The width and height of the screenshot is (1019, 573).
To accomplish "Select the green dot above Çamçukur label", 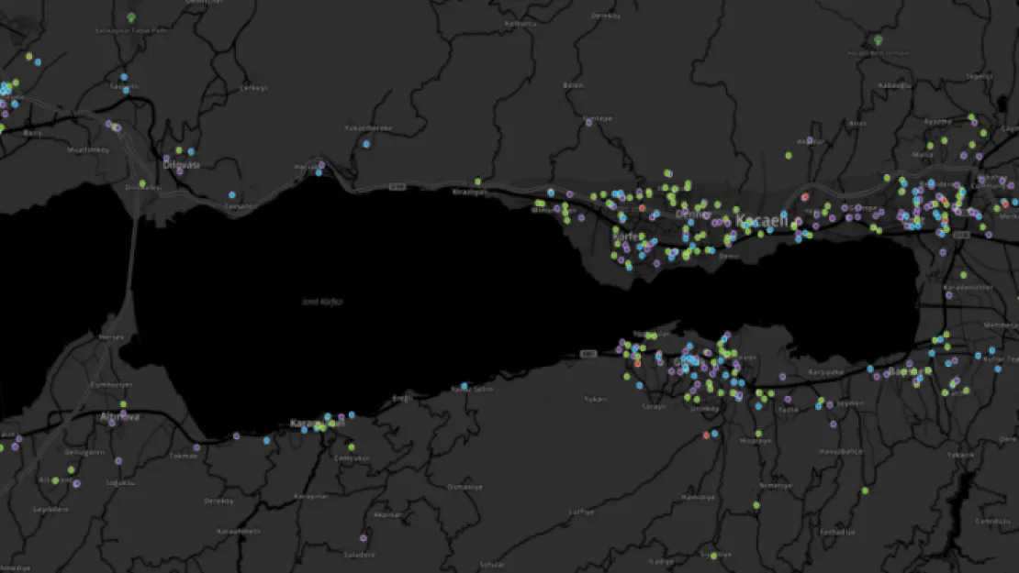I will [352, 447].
